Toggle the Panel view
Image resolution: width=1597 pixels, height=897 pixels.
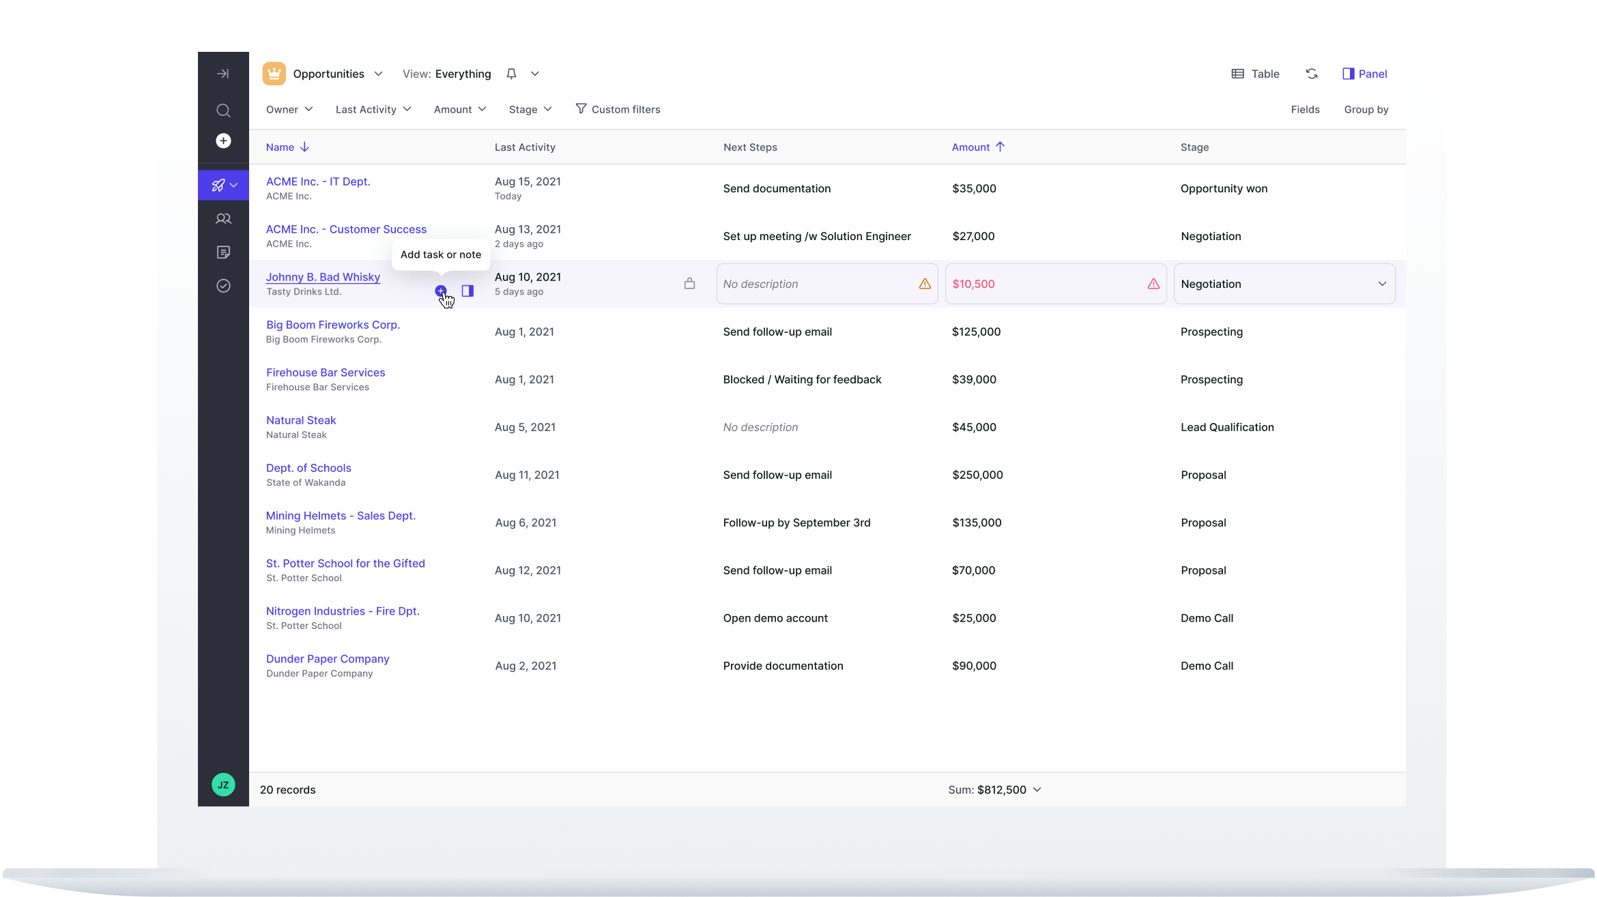[x=1364, y=74]
